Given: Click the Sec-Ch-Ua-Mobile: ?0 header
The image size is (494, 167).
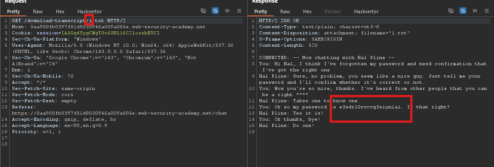Looking at the screenshot, I should pos(43,76).
